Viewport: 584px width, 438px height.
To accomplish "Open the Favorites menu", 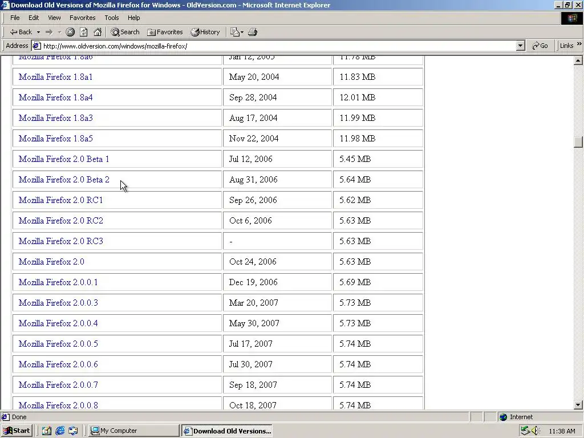I will [82, 18].
